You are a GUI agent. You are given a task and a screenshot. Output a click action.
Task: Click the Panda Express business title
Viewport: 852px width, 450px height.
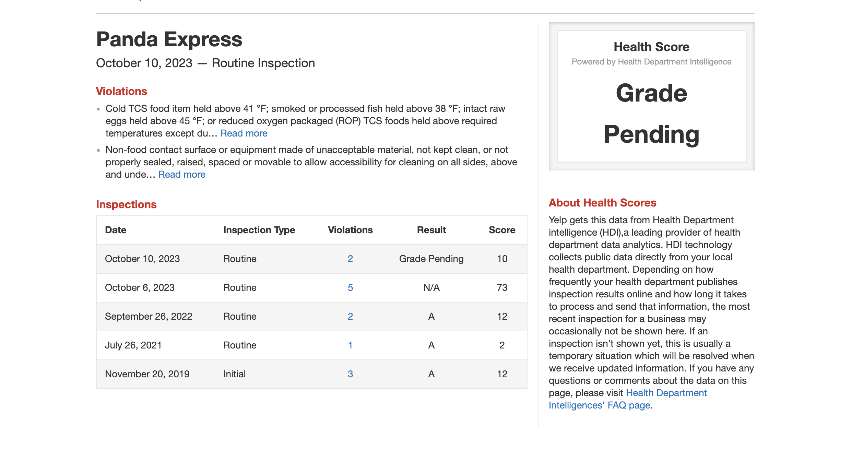(169, 39)
